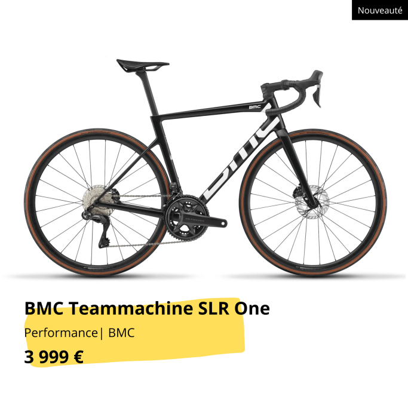This screenshot has height=408, width=408.
Task: Select the Performance category label
Action: click(x=61, y=333)
